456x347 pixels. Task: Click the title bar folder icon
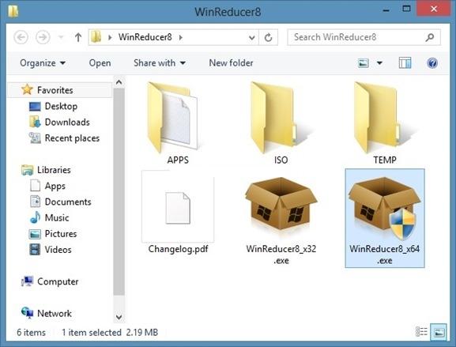[13, 11]
